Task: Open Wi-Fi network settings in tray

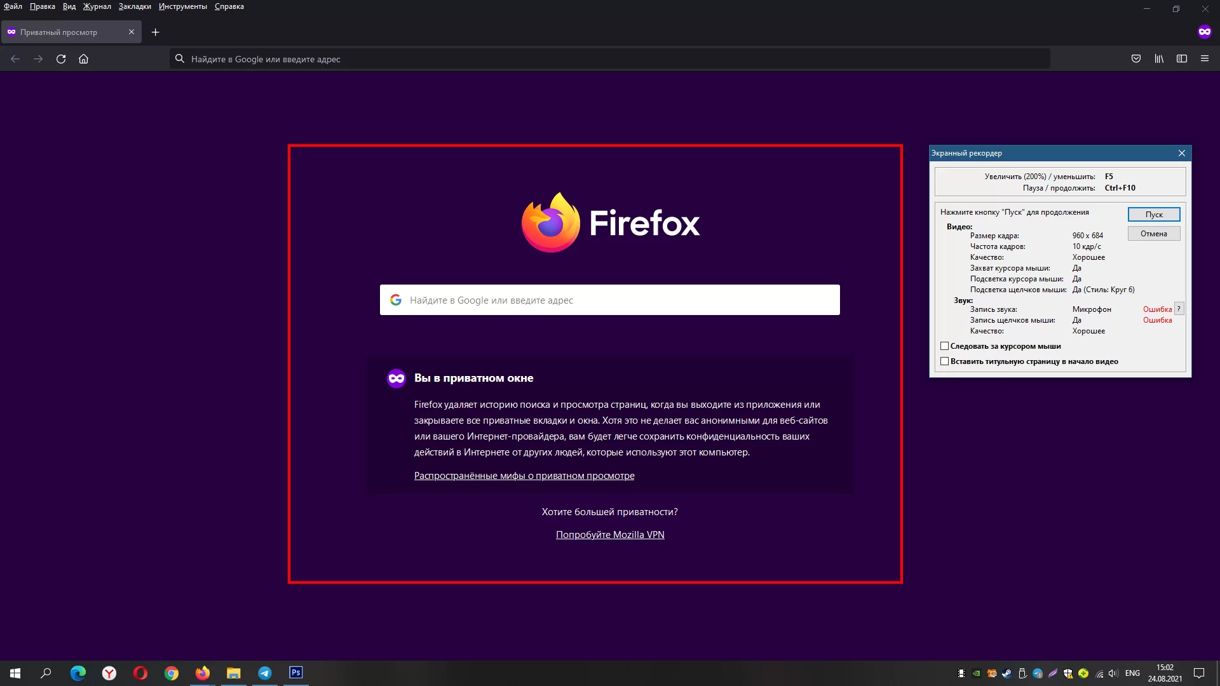Action: coord(1099,674)
